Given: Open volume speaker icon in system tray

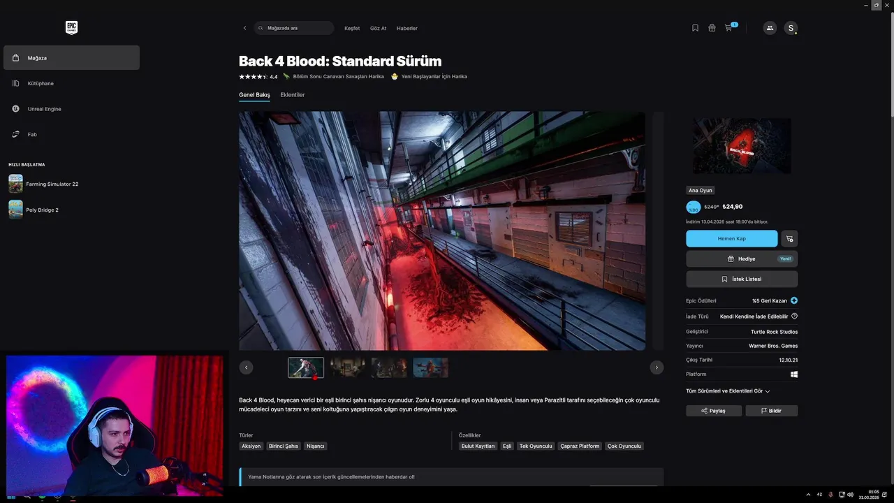Looking at the screenshot, I should click(850, 495).
